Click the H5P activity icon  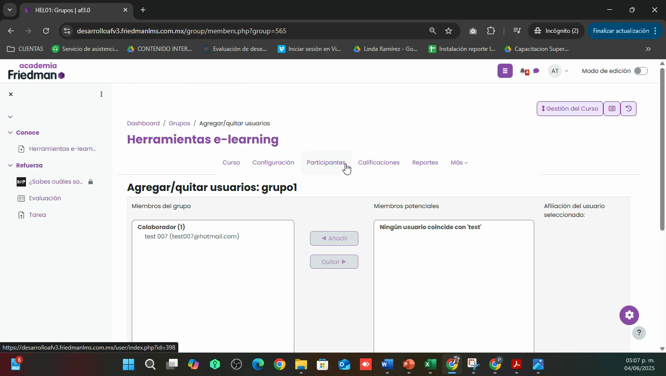(21, 182)
